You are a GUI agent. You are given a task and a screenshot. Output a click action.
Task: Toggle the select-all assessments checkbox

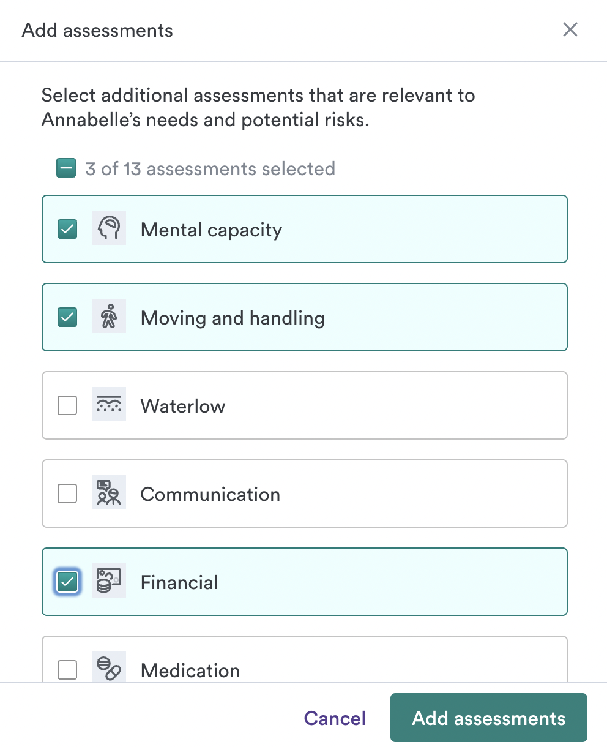(66, 168)
